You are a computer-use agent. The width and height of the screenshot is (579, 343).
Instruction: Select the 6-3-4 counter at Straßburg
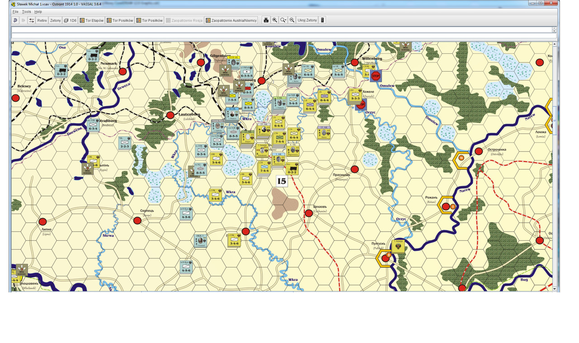[93, 125]
